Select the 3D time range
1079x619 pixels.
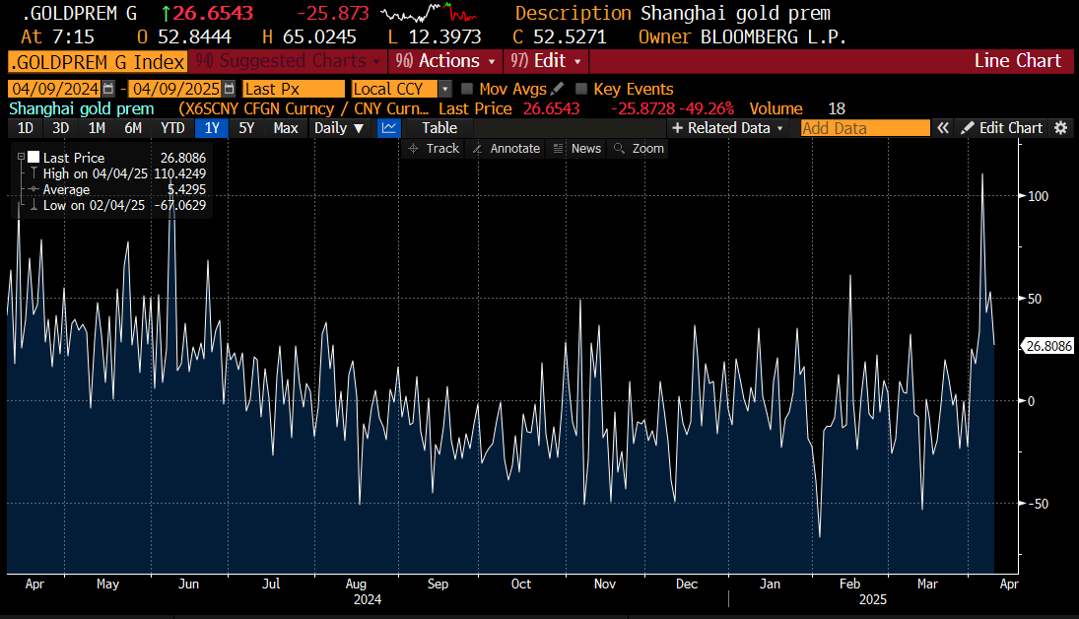point(60,128)
